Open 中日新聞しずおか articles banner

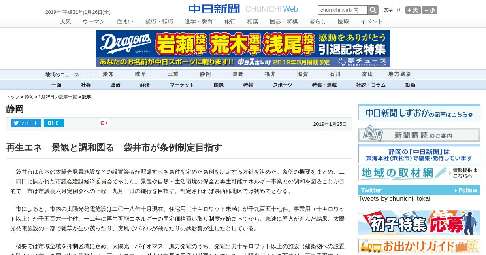point(419,112)
